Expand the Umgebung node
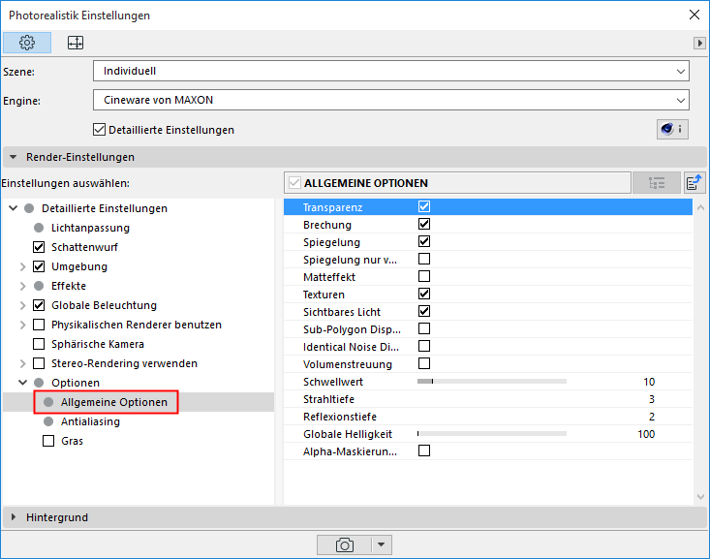The width and height of the screenshot is (710, 559). (x=22, y=266)
